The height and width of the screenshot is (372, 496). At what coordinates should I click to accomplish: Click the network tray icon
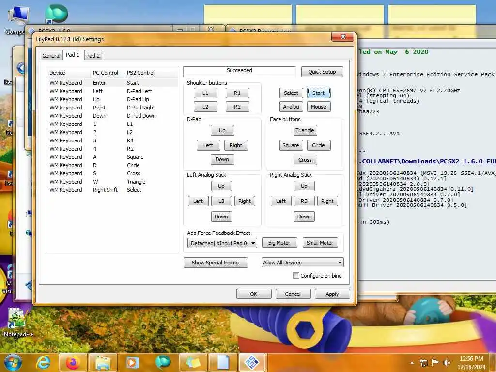pos(423,362)
